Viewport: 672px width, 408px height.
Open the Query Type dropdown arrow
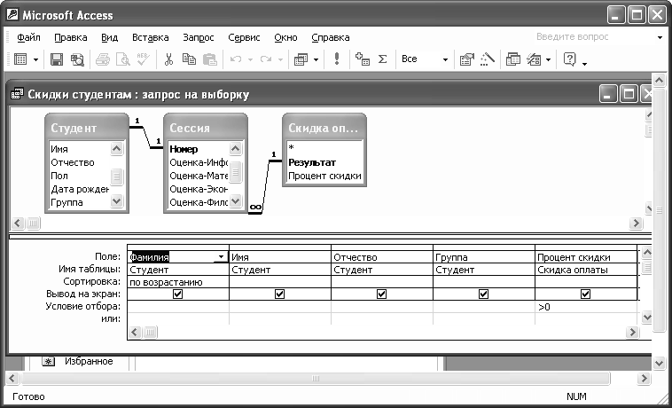(316, 59)
